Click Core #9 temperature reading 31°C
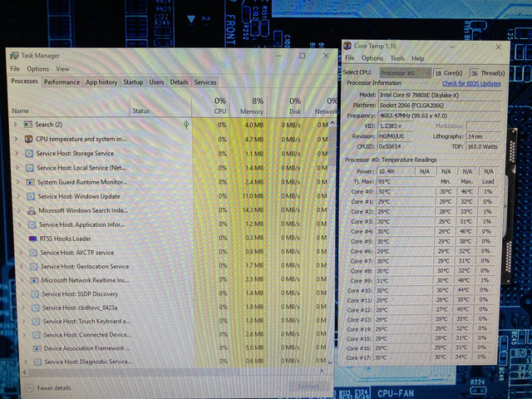Screen dimensions: 532x399 (x=405, y=281)
